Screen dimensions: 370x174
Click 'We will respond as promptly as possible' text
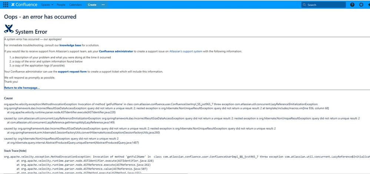(x=30, y=78)
